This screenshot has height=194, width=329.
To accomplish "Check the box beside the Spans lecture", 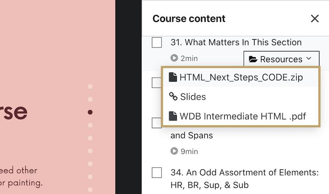I will 157,123.
